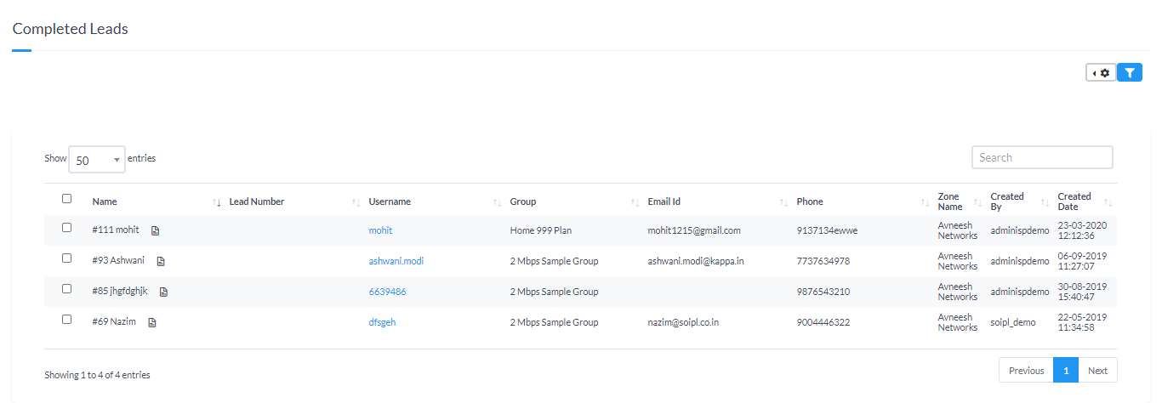The height and width of the screenshot is (403, 1162).
Task: Click the document icon beside #111 mohit
Action: coord(156,230)
